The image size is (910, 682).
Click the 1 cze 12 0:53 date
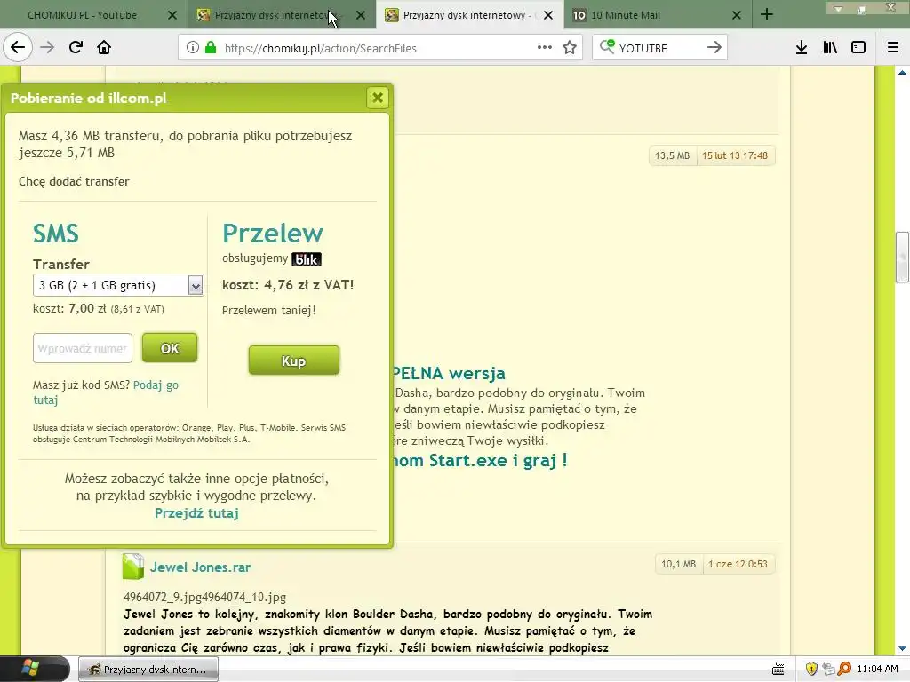738,564
